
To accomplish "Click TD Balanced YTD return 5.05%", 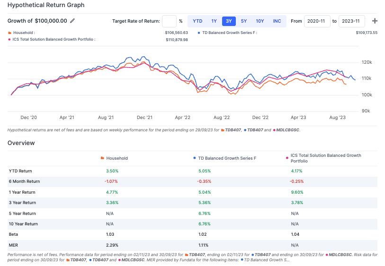I will pos(205,171).
